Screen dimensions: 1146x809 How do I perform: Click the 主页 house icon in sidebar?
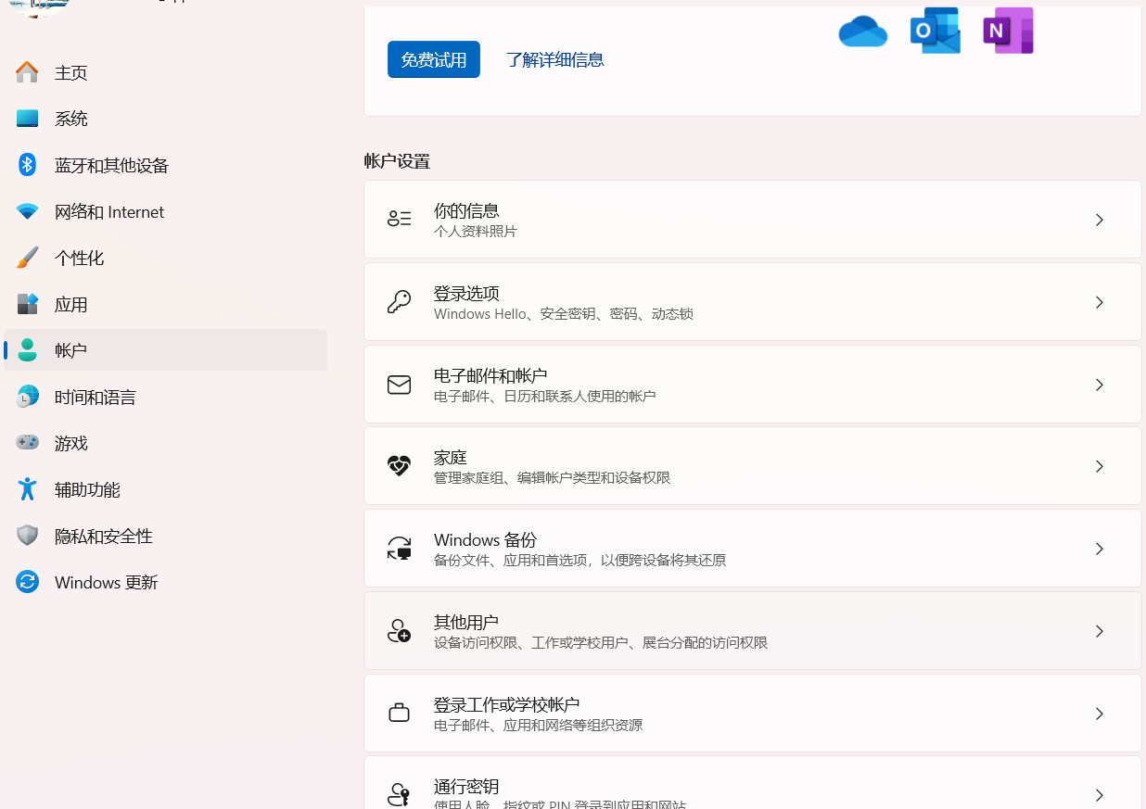click(x=27, y=72)
